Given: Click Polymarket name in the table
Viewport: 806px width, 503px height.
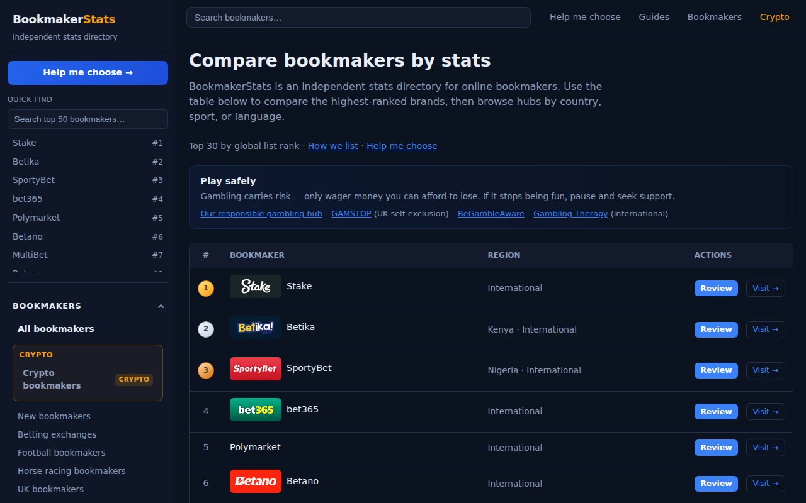Looking at the screenshot, I should tap(255, 447).
